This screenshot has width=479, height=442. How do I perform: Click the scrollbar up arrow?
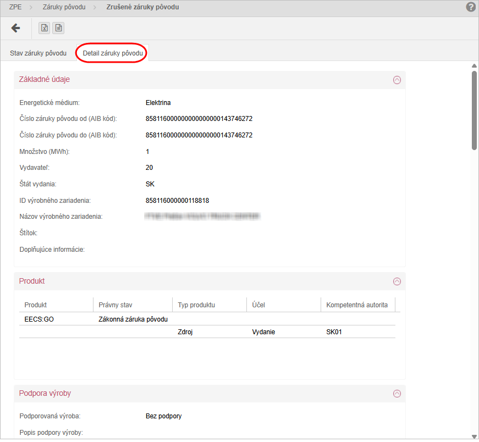click(x=474, y=65)
